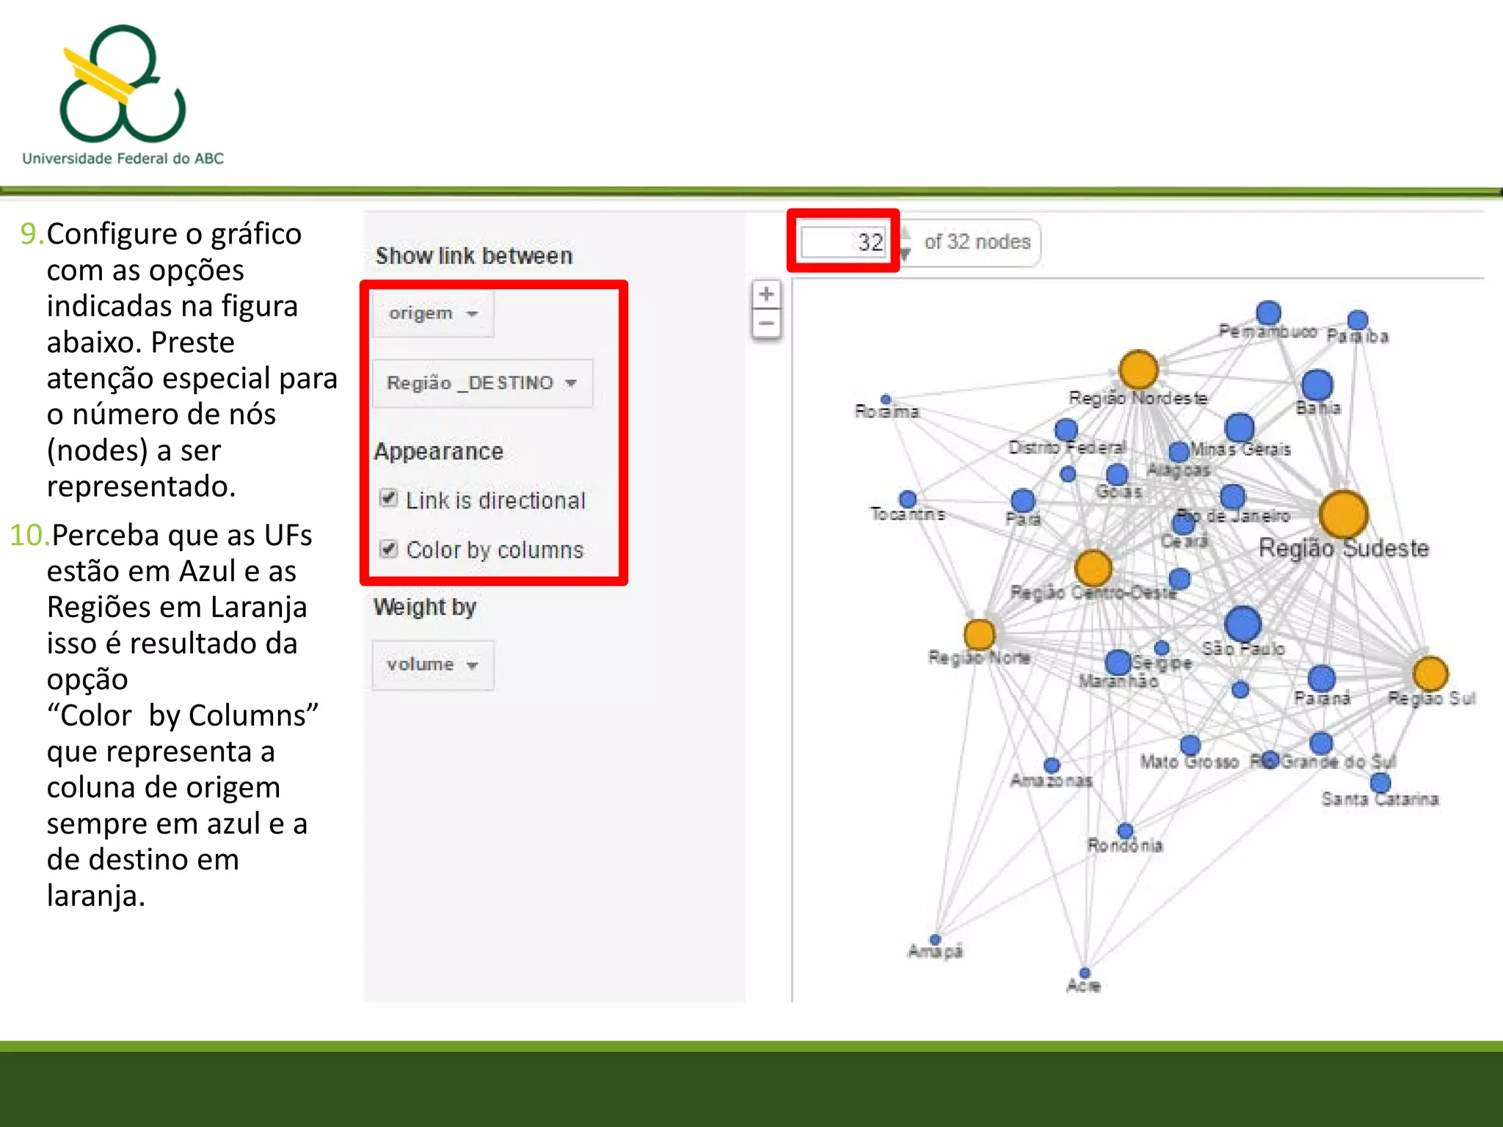1503x1127 pixels.
Task: Click the 'Weight by' section heading
Action: pyautogui.click(x=425, y=608)
